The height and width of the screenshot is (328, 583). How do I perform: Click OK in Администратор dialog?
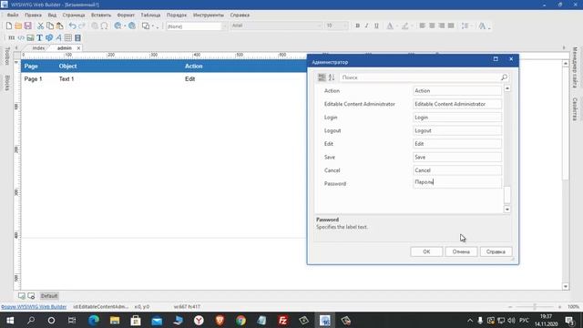[426, 251]
